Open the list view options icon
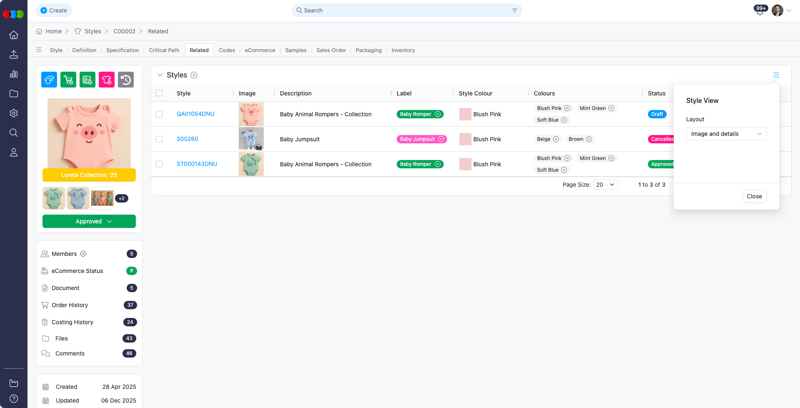This screenshot has height=408, width=800. [x=776, y=75]
